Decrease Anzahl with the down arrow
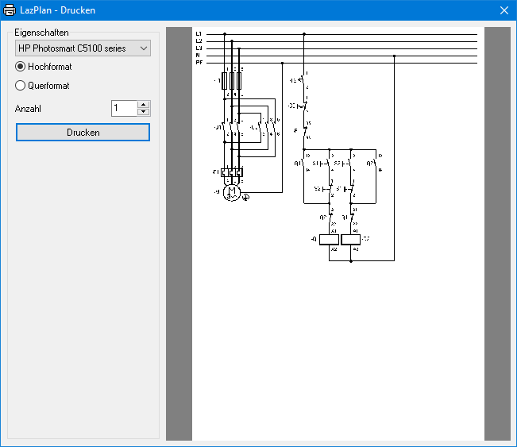This screenshot has width=517, height=447. click(143, 112)
